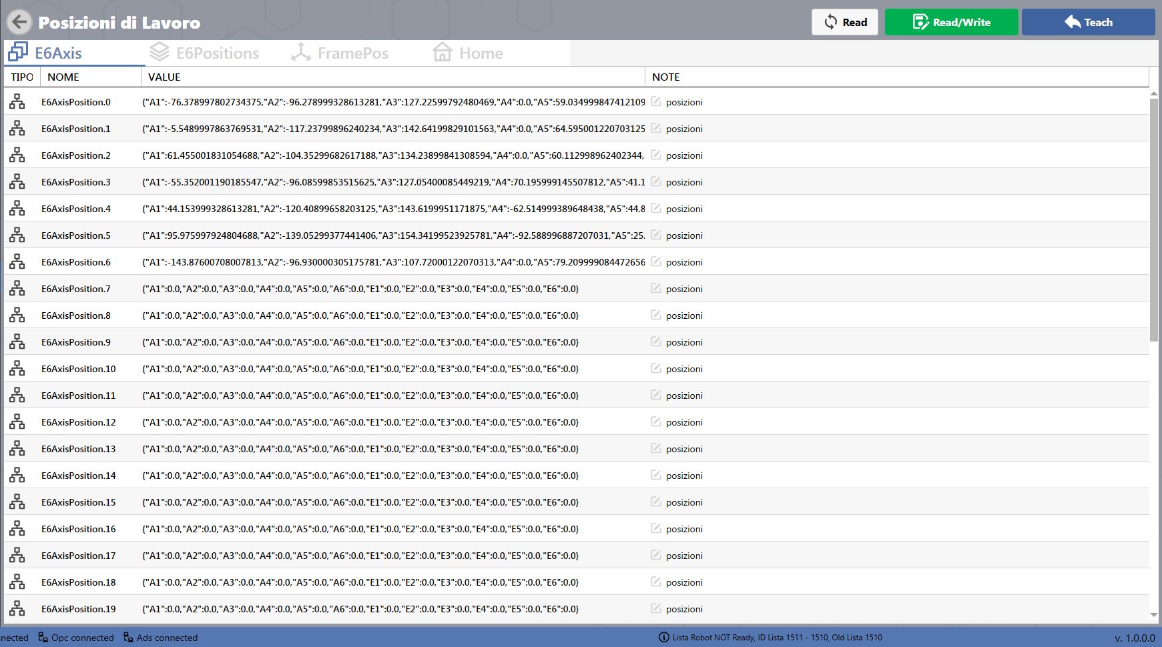The image size is (1162, 647).
Task: Click the type icon of E6AxisPosition.10
Action: tap(17, 368)
